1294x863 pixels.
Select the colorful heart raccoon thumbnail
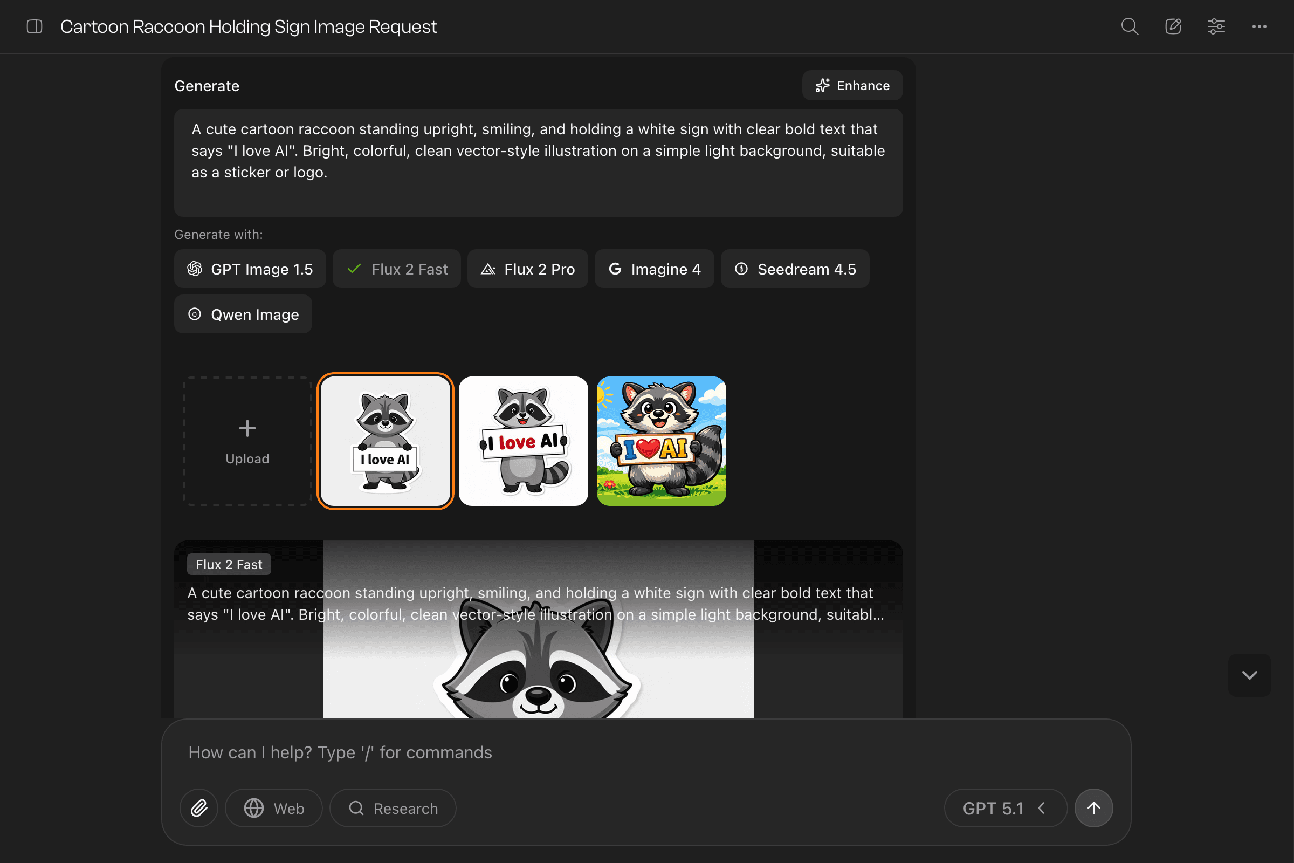661,441
